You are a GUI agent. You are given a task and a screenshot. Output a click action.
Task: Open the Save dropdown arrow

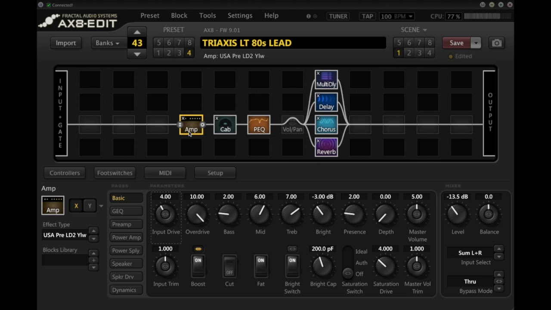(476, 43)
